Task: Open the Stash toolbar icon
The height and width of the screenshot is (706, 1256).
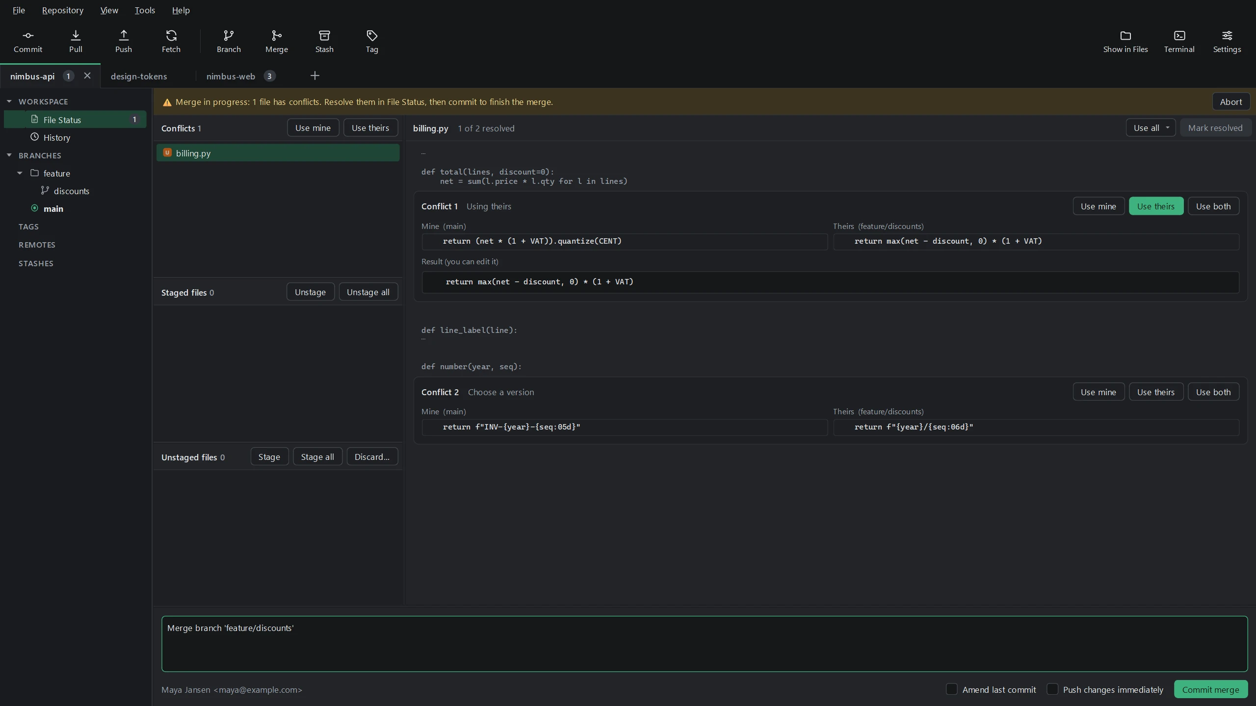Action: [324, 36]
